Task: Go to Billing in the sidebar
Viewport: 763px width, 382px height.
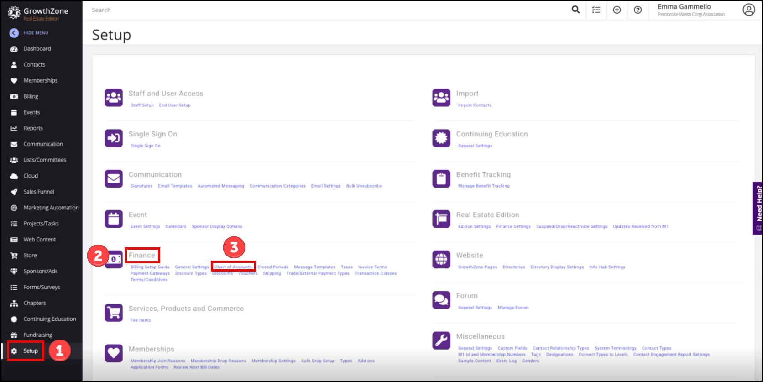Action: 31,96
